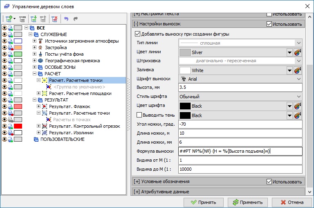314x208 pixels.
Task: Enable 'Выводить тень' checkbox
Action: click(139, 115)
